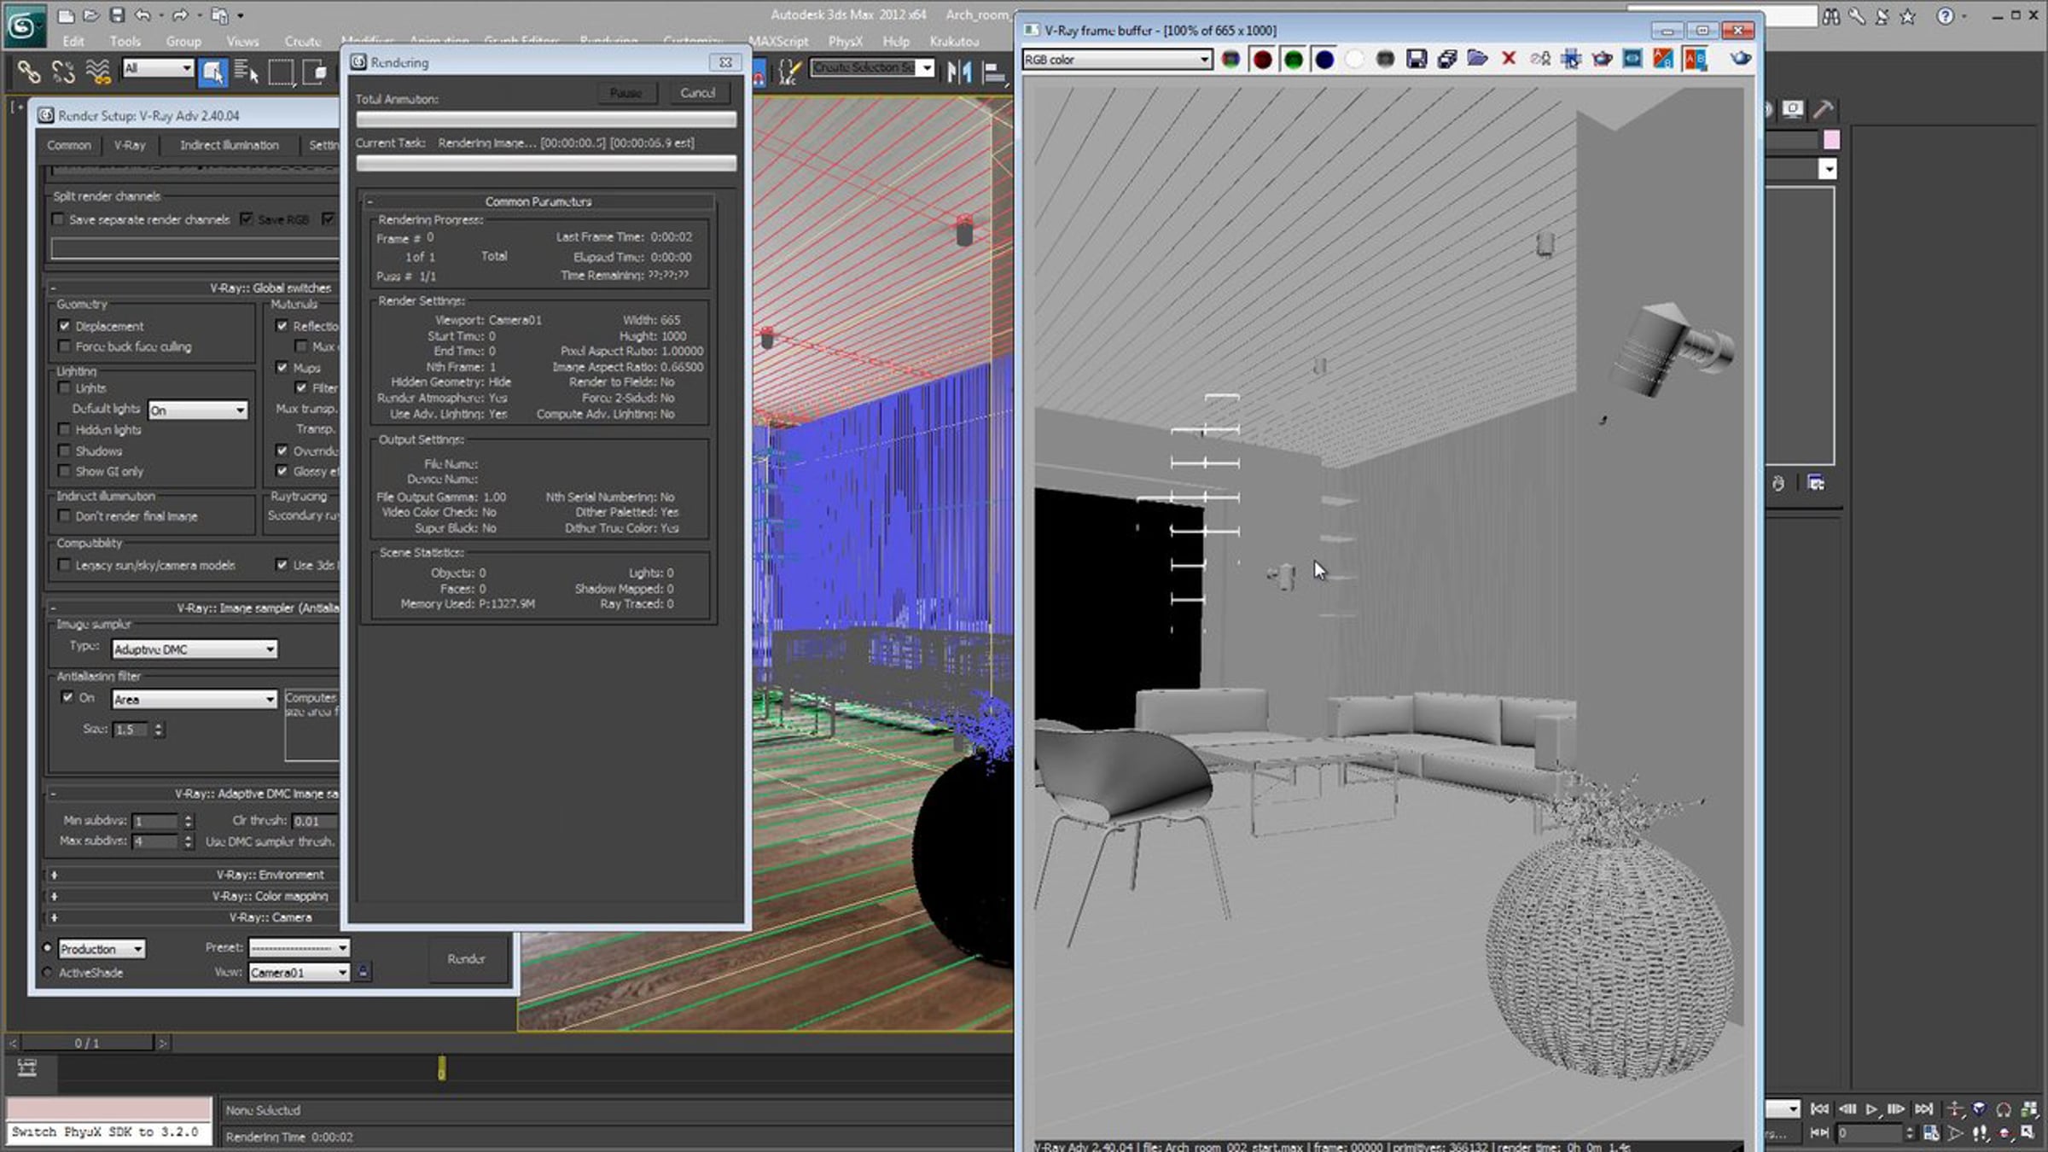Viewport: 2048px width, 1152px height.
Task: Click the Open File icon in quick access toolbar
Action: point(91,15)
